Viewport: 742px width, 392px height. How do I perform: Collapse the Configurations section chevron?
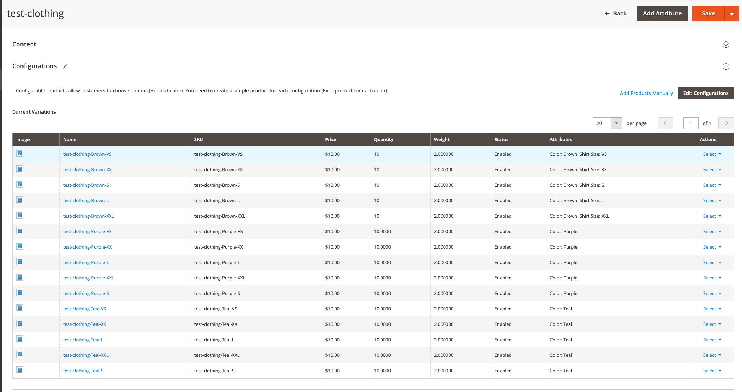[726, 66]
